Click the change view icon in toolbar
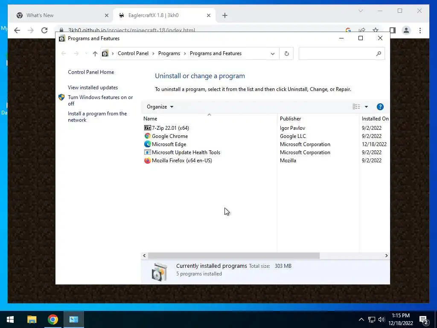The width and height of the screenshot is (437, 328). [x=356, y=106]
